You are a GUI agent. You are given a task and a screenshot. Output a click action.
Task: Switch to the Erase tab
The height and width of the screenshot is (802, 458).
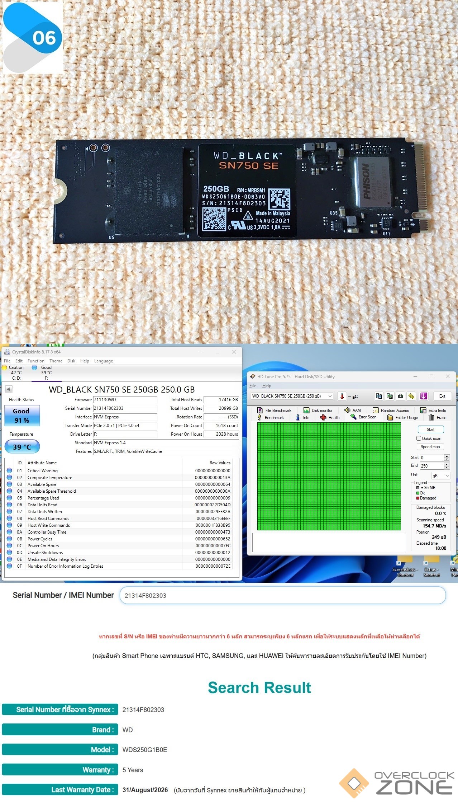(x=438, y=417)
